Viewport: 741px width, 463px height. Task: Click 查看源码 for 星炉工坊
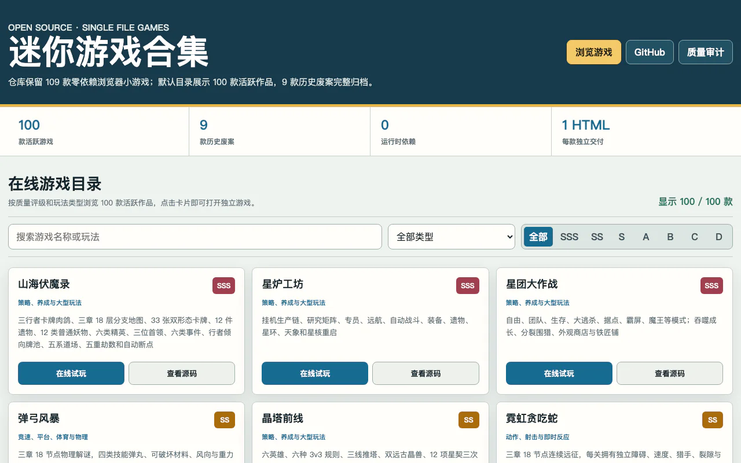point(425,373)
